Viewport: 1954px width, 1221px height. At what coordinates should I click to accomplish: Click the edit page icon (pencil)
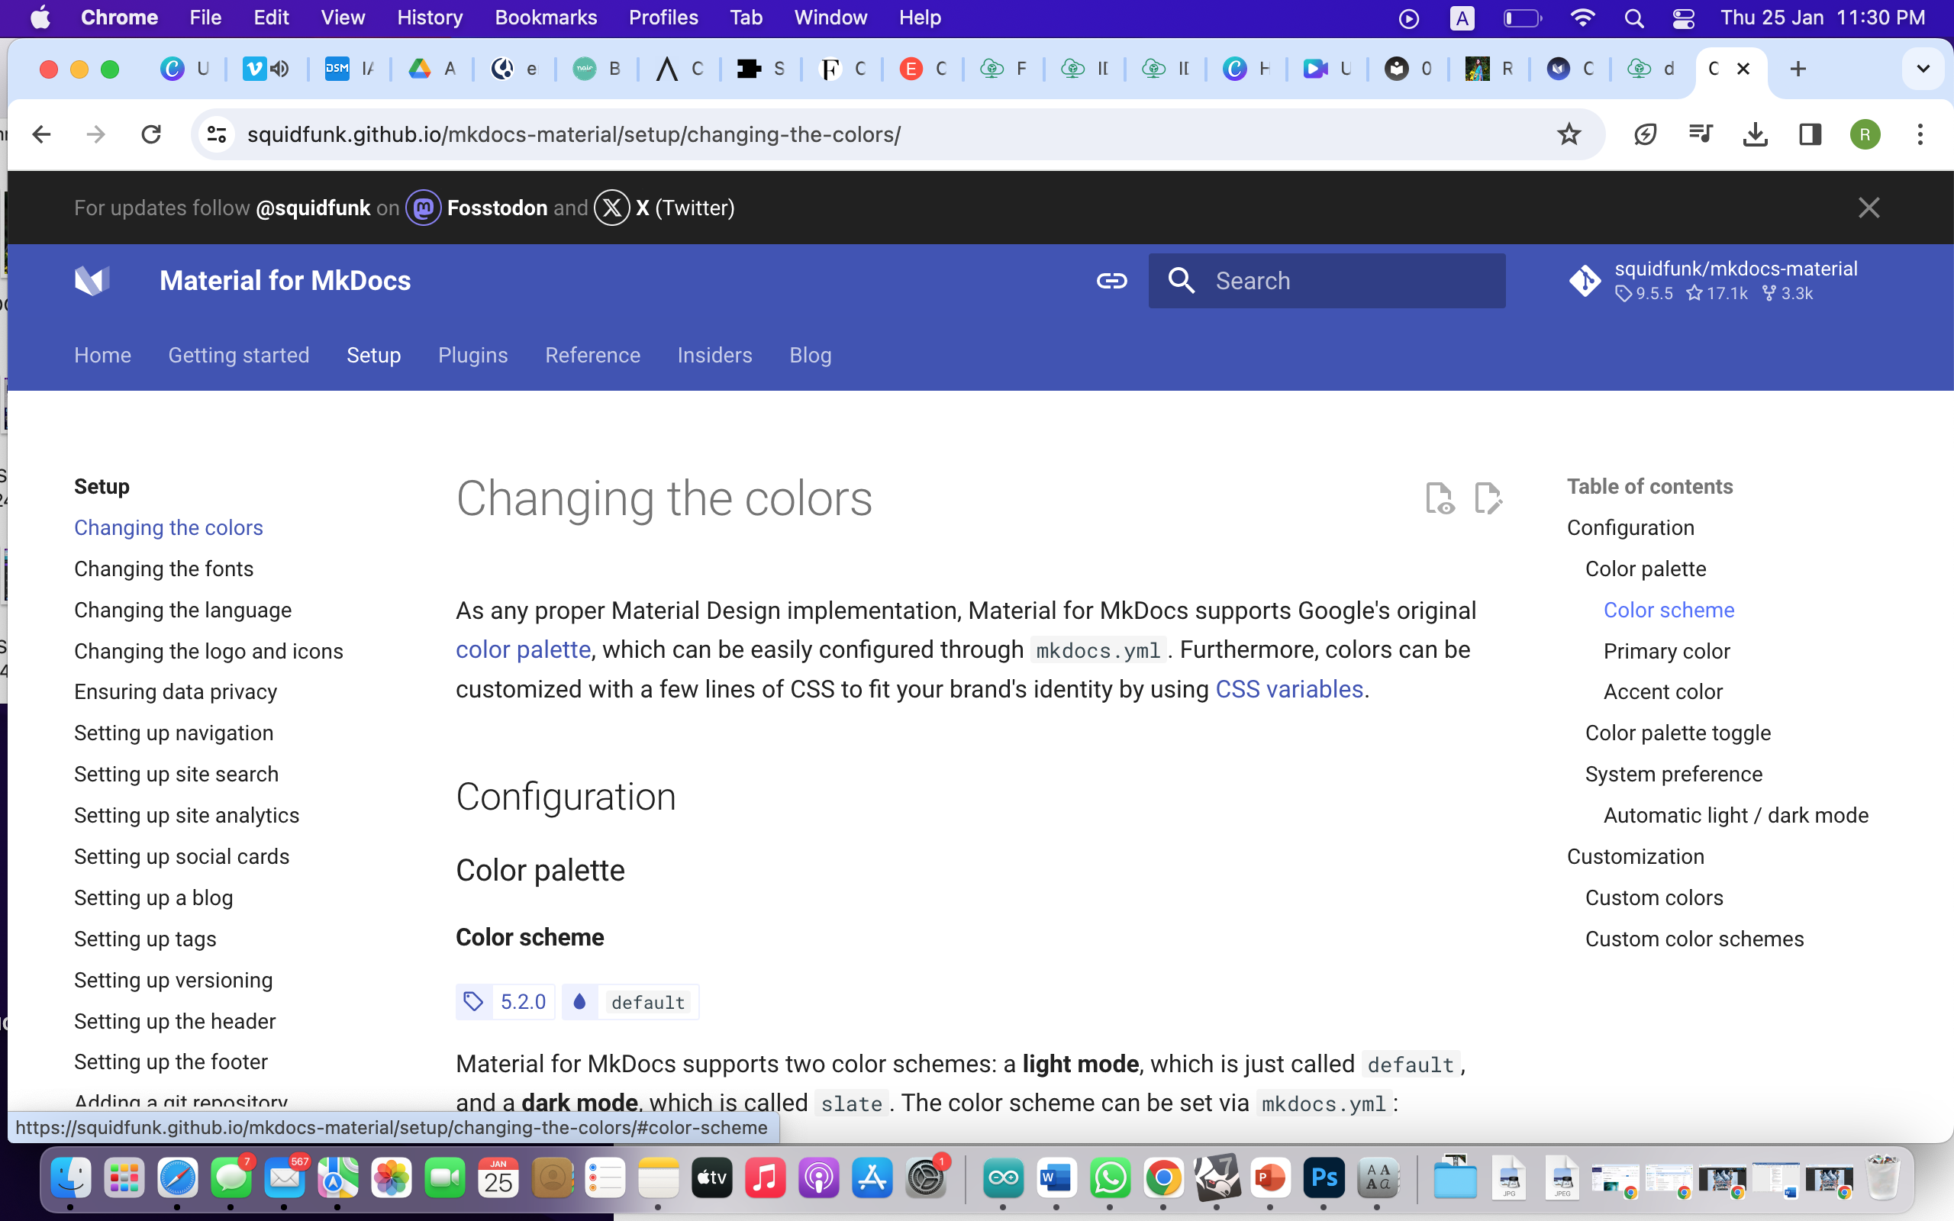pyautogui.click(x=1487, y=498)
